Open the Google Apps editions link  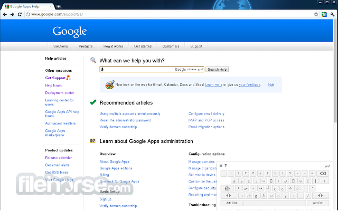tap(116, 168)
